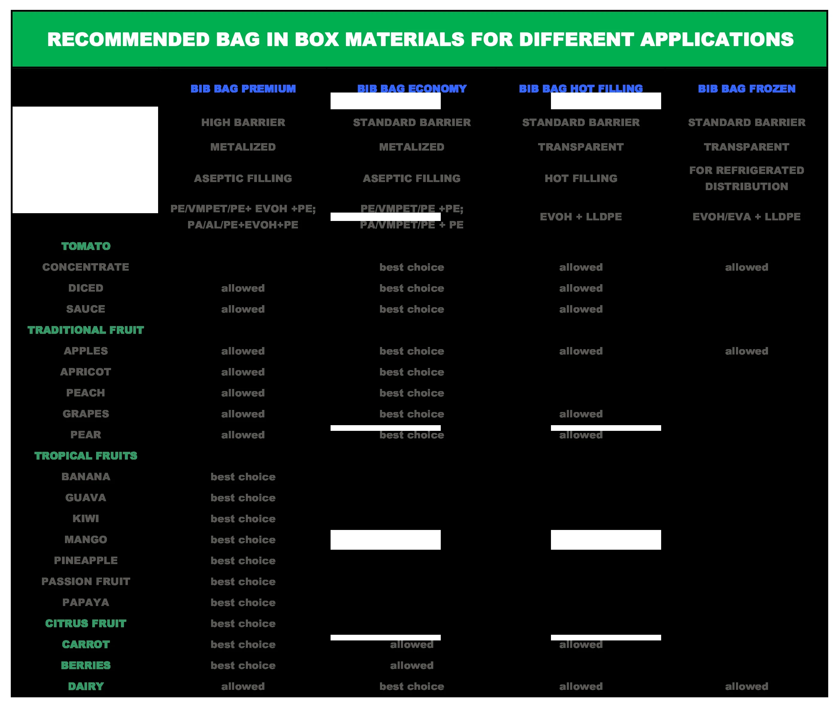This screenshot has width=839, height=709.
Task: Click PAPAYA's best choice Premium cell
Action: tap(243, 602)
